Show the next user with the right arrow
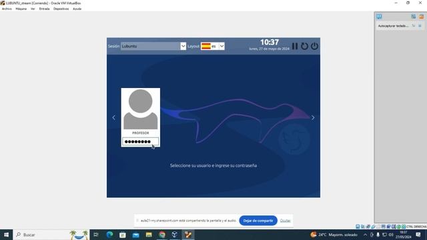This screenshot has width=427, height=240. 313,117
